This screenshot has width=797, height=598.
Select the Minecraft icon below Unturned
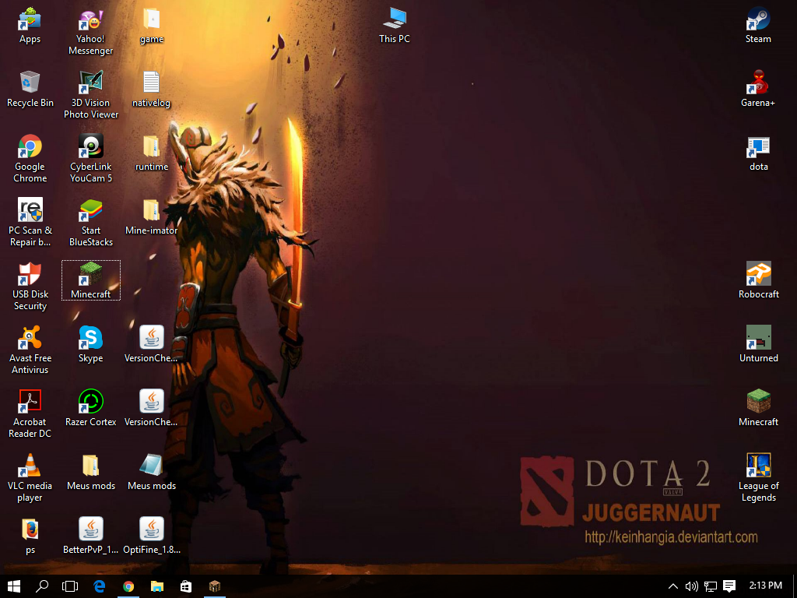758,408
